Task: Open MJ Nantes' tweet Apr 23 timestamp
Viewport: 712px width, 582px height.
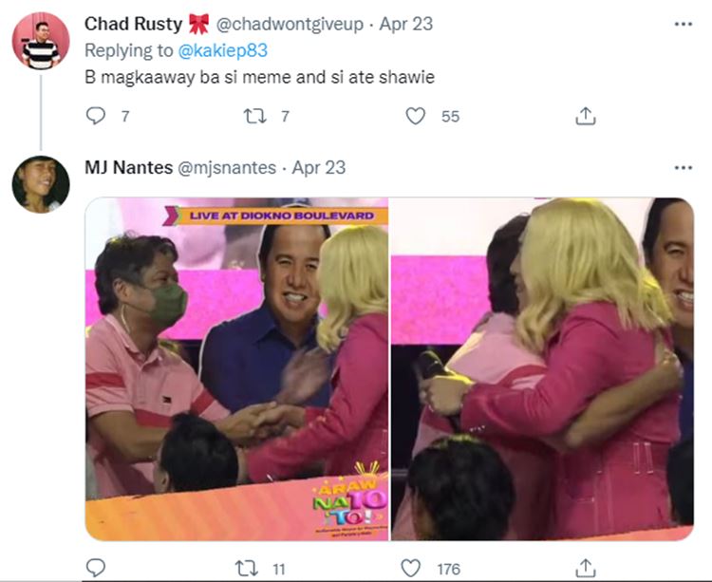Action: (x=318, y=167)
